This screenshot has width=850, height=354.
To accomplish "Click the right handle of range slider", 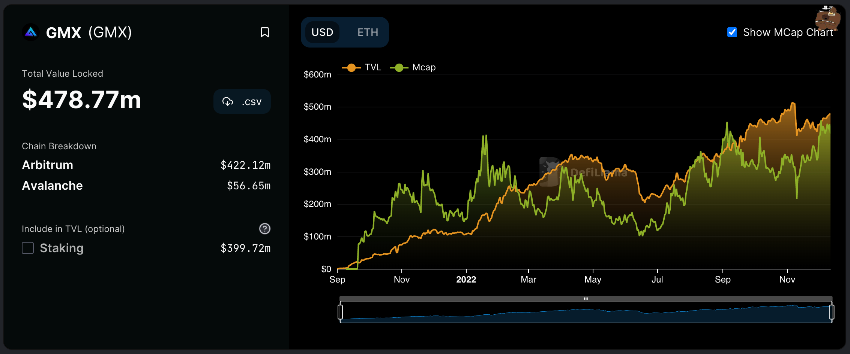I will (832, 312).
